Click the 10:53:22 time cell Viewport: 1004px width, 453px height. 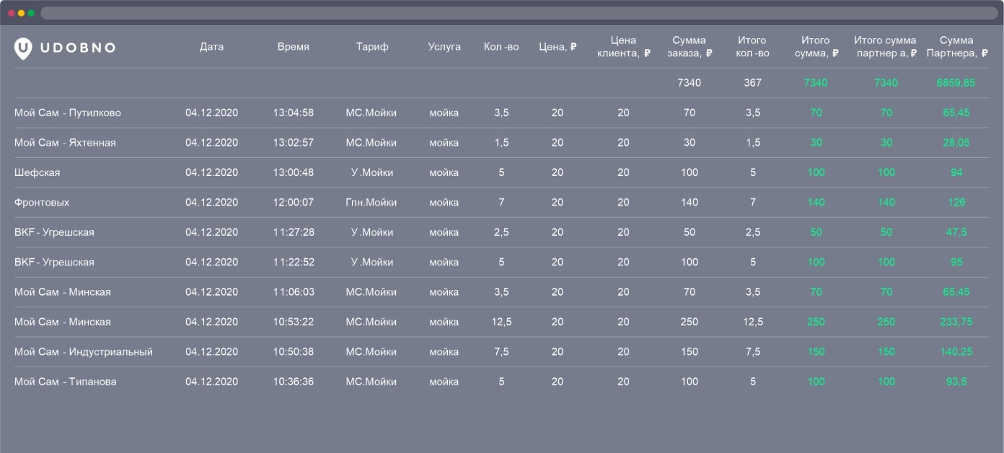pos(293,322)
